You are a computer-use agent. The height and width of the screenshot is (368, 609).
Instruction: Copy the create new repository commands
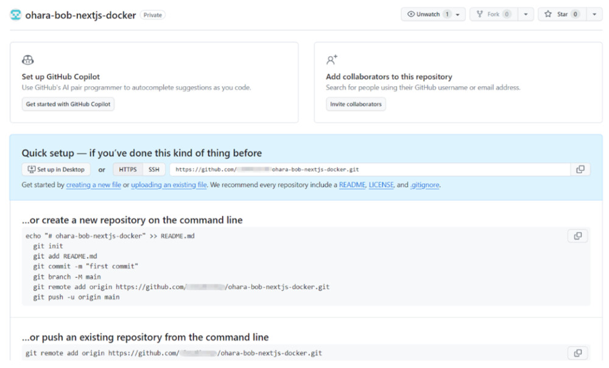(x=577, y=236)
